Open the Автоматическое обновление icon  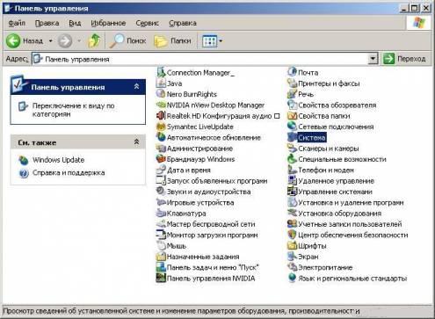tap(208, 138)
